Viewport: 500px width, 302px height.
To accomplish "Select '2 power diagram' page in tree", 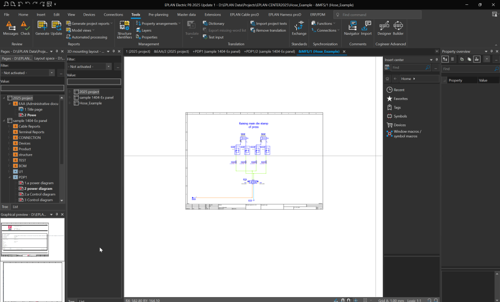I will tap(38, 189).
